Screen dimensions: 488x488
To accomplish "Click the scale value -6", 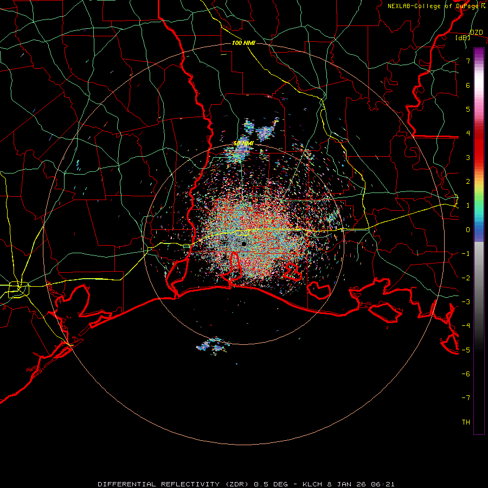I will tap(466, 374).
